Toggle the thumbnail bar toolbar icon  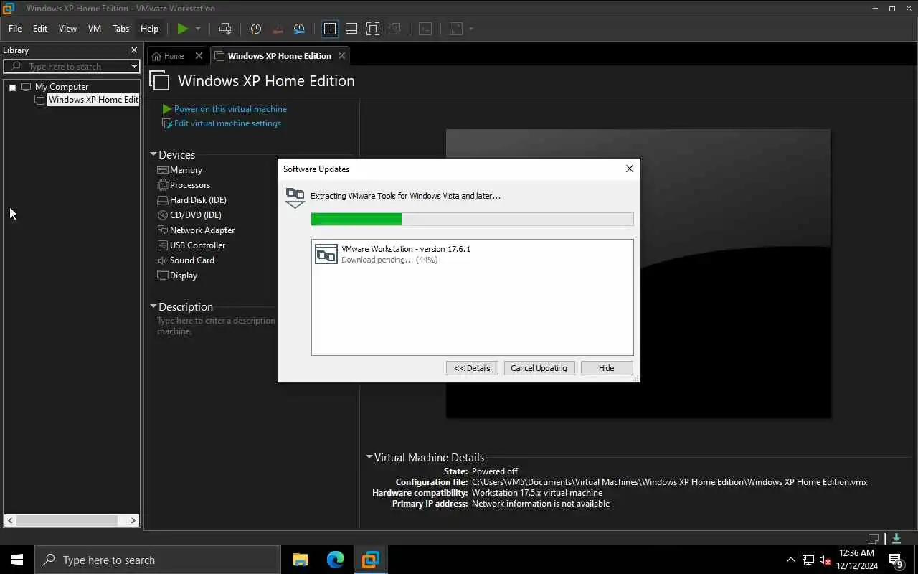(351, 29)
